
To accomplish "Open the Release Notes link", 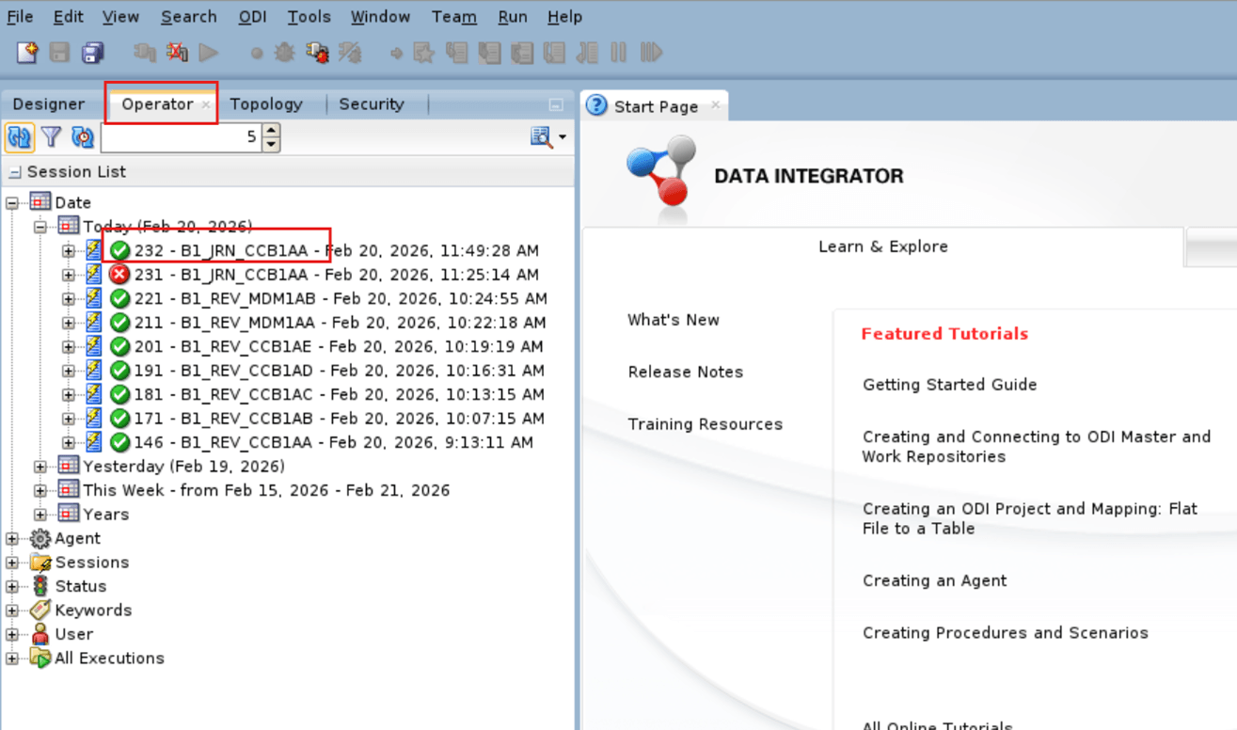I will 686,372.
